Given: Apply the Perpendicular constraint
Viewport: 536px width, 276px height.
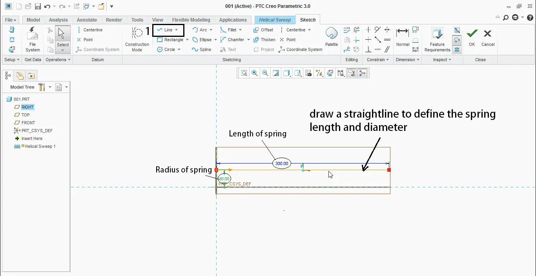Looking at the screenshot, I should pos(368,49).
